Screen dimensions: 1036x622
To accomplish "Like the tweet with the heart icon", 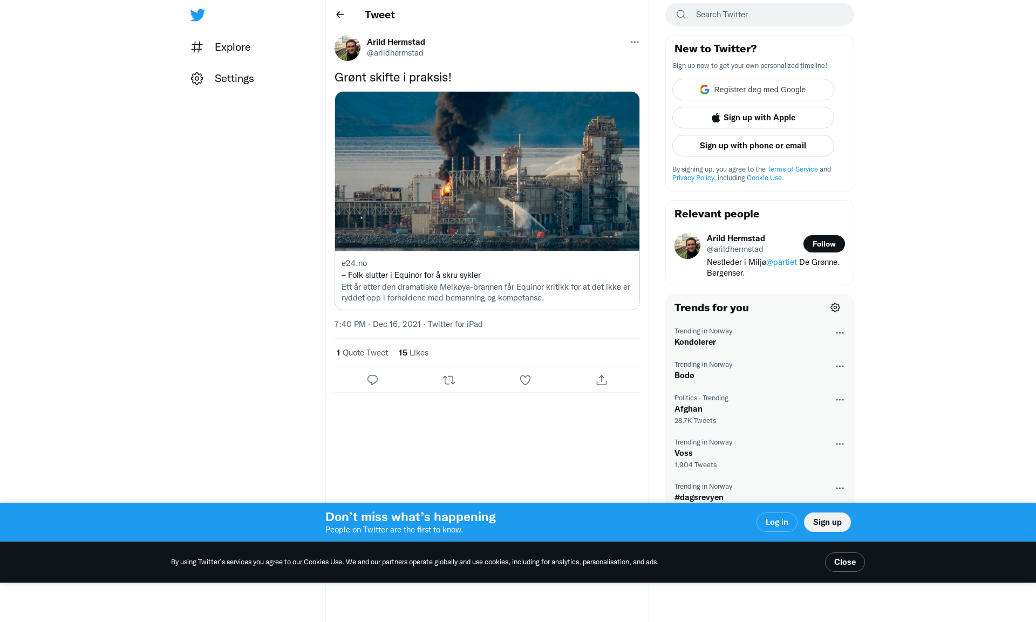I will (x=525, y=380).
